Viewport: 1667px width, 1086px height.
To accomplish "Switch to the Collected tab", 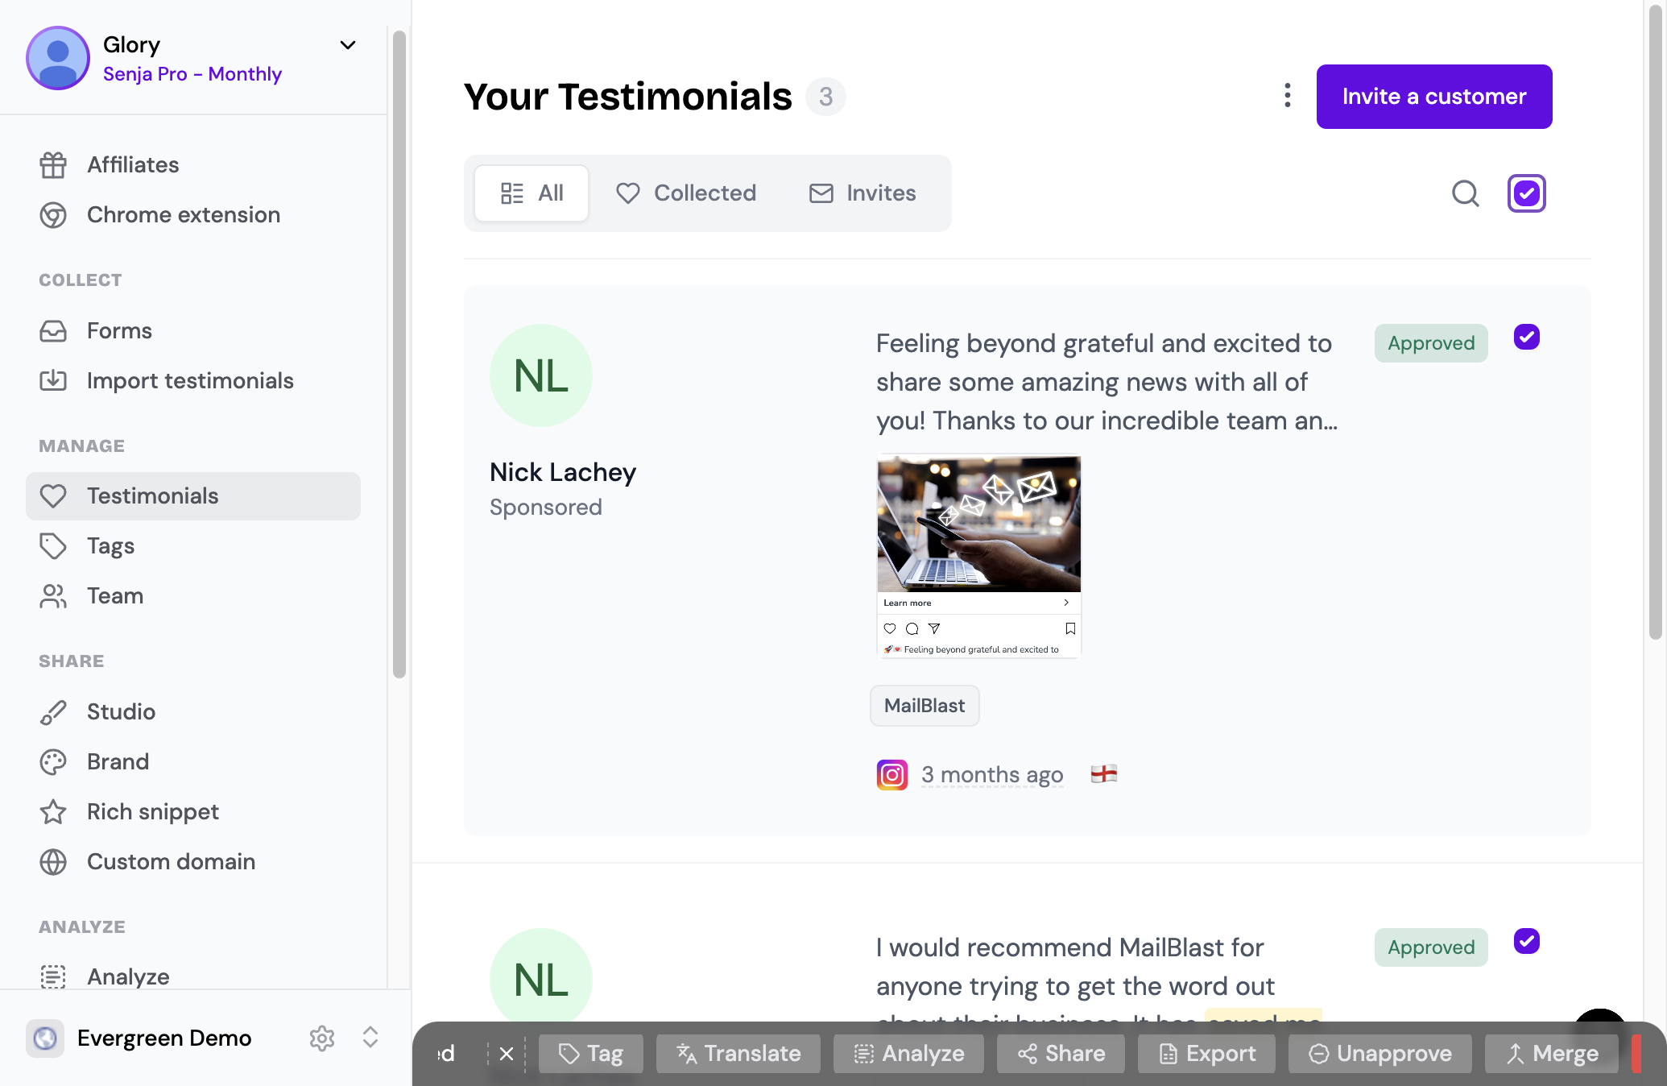I will click(686, 193).
